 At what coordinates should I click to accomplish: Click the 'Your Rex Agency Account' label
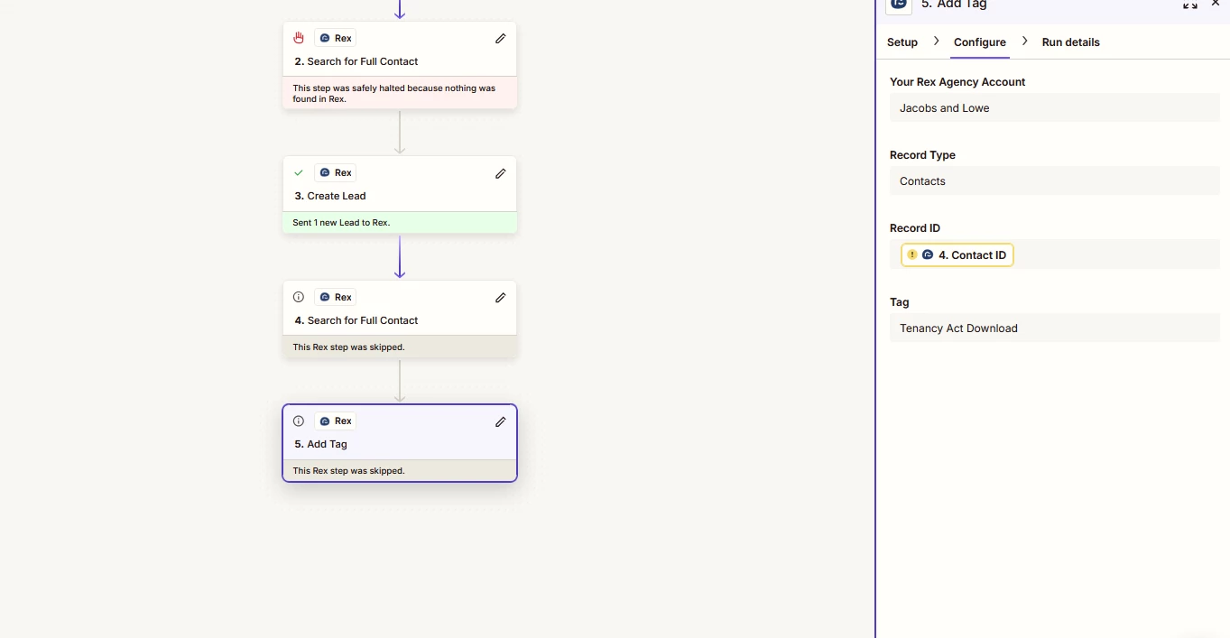coord(957,82)
